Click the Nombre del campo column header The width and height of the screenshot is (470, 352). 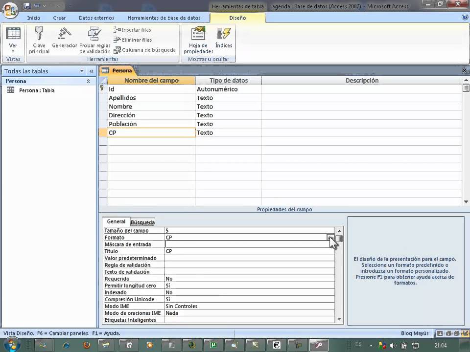click(x=151, y=80)
